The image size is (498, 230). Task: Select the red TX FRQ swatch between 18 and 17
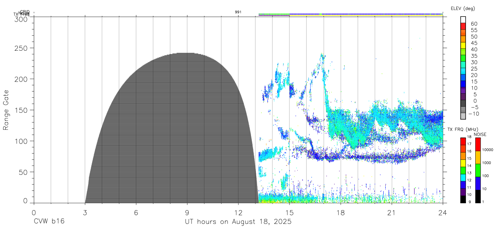point(463,141)
